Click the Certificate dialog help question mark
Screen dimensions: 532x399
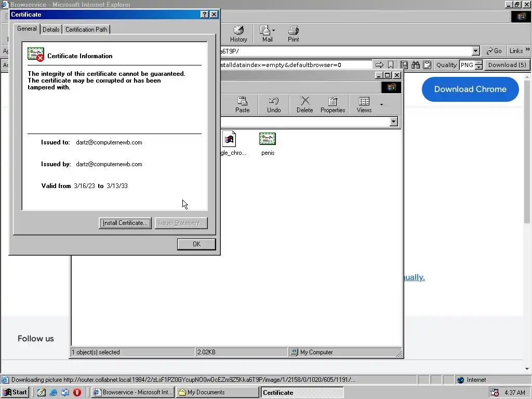204,14
